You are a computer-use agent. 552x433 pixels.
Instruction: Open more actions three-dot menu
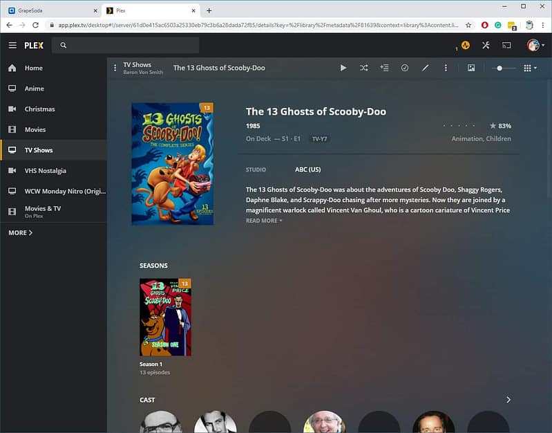[446, 68]
